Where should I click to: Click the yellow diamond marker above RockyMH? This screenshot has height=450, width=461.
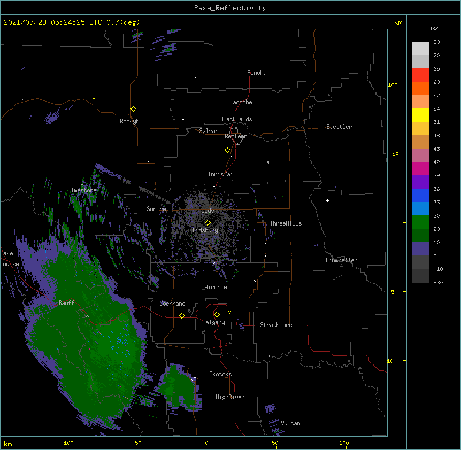coord(133,109)
